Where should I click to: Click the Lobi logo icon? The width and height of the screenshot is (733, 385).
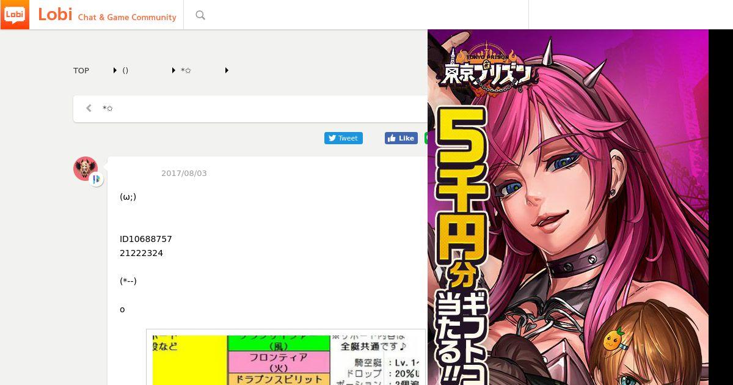point(15,15)
